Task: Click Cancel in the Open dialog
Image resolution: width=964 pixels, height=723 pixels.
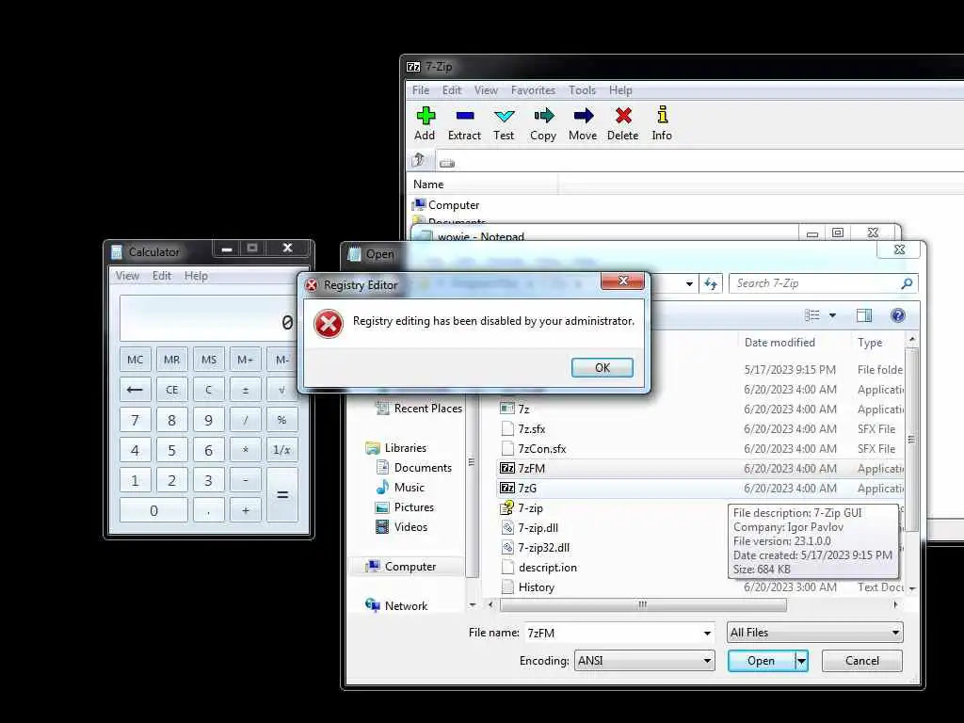Action: [862, 661]
